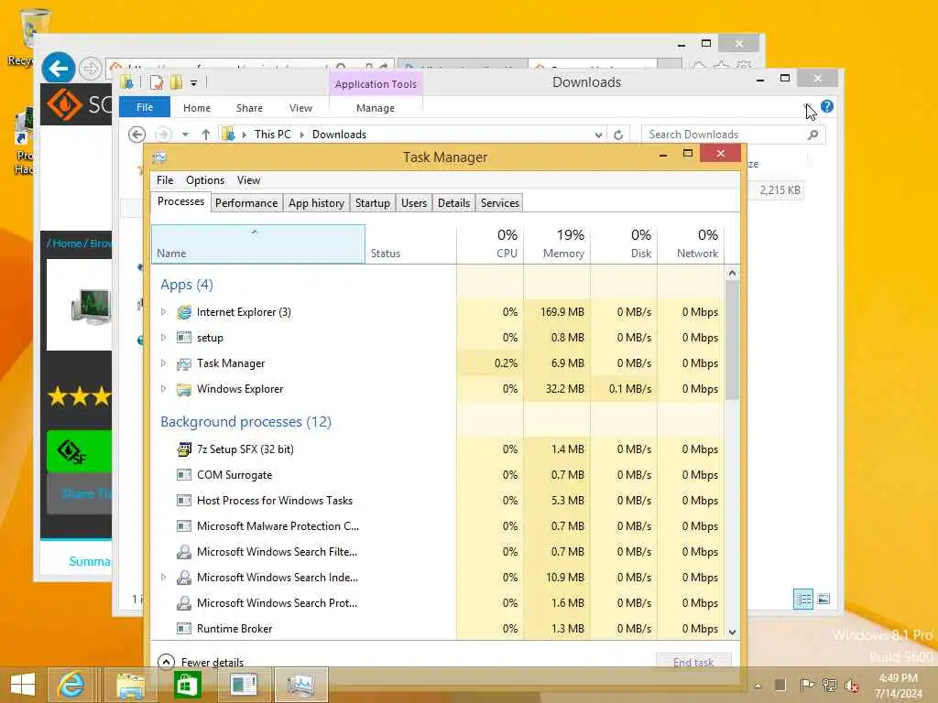
Task: Switch to the Users tab
Action: pos(414,203)
